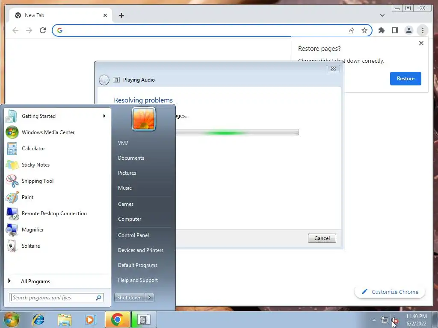Viewport: 438px width, 328px height.
Task: Click Chrome forward navigation arrow
Action: click(x=29, y=30)
